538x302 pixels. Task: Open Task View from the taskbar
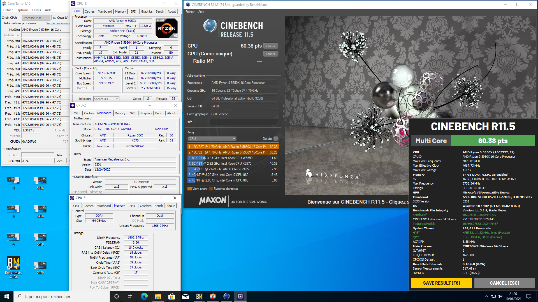tap(130, 296)
